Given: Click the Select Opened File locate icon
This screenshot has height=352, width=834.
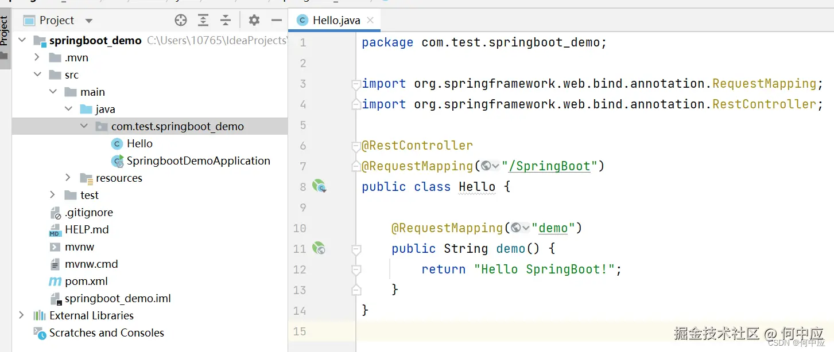Looking at the screenshot, I should click(x=181, y=21).
